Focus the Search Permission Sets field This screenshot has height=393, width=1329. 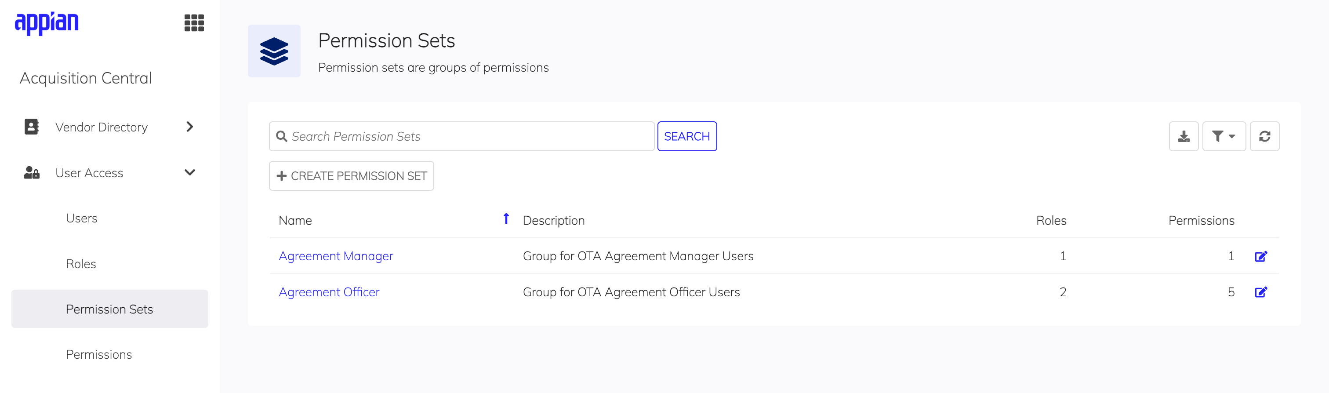[x=462, y=136]
